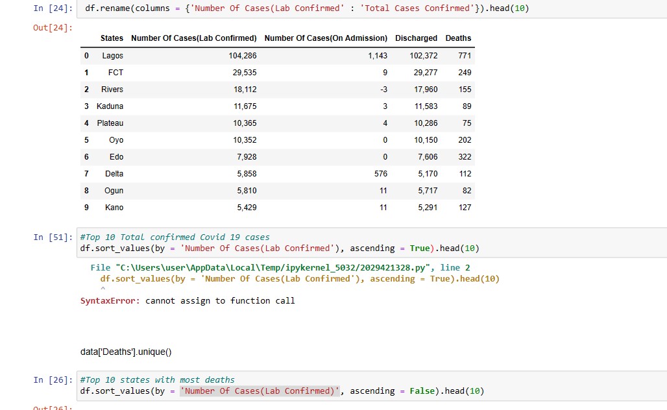Click the 'Kano' state cell
This screenshot has width=667, height=410.
click(x=114, y=208)
